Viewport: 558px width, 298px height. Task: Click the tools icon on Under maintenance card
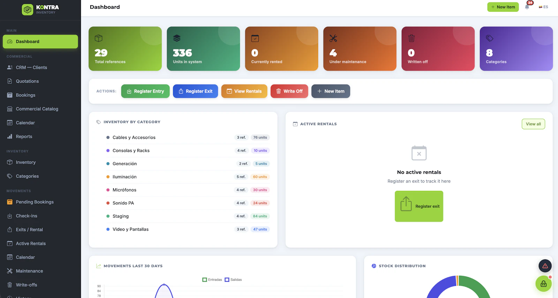point(333,38)
